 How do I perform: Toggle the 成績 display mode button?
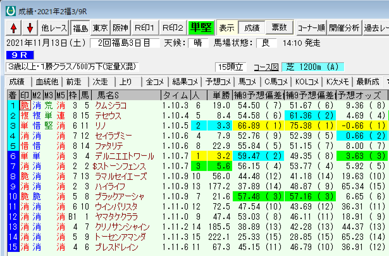[252, 28]
